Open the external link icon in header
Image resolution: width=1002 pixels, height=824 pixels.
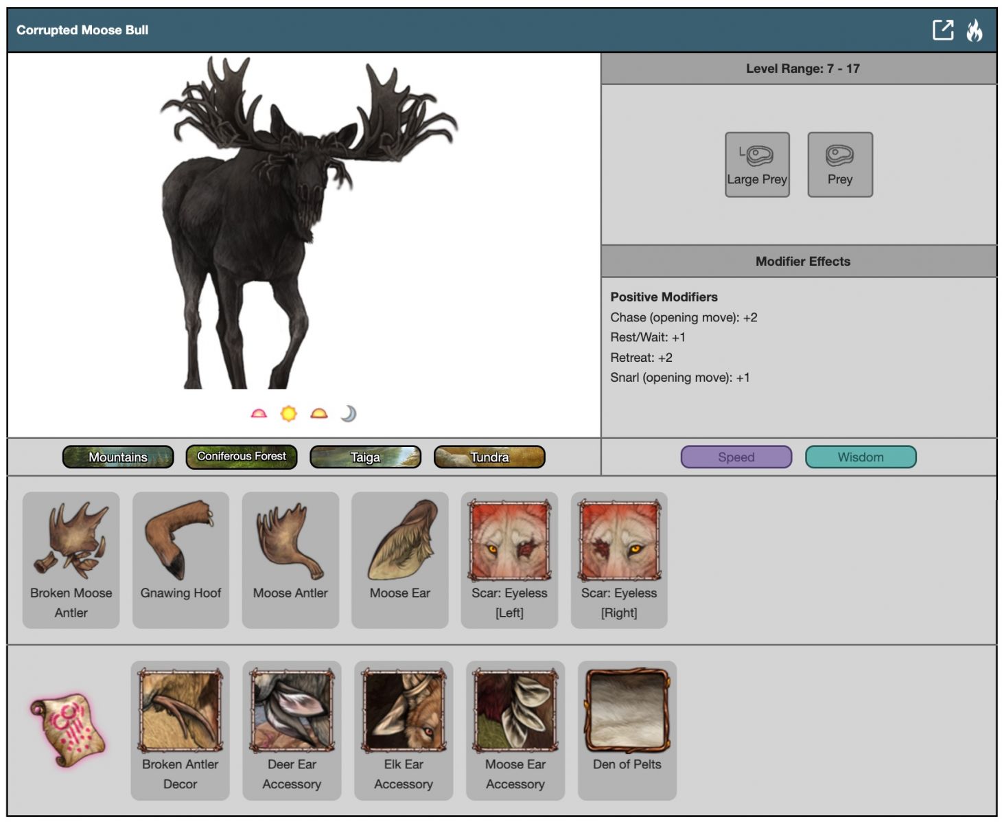(x=943, y=30)
